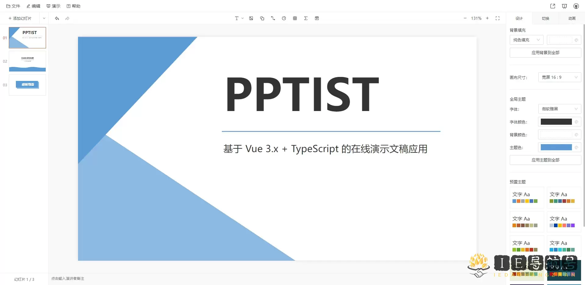Image resolution: width=585 pixels, height=285 pixels.
Task: Insert a table from the toolbar
Action: click(295, 18)
